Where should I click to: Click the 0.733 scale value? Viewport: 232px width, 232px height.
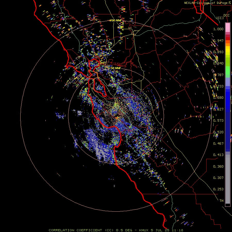(218, 86)
